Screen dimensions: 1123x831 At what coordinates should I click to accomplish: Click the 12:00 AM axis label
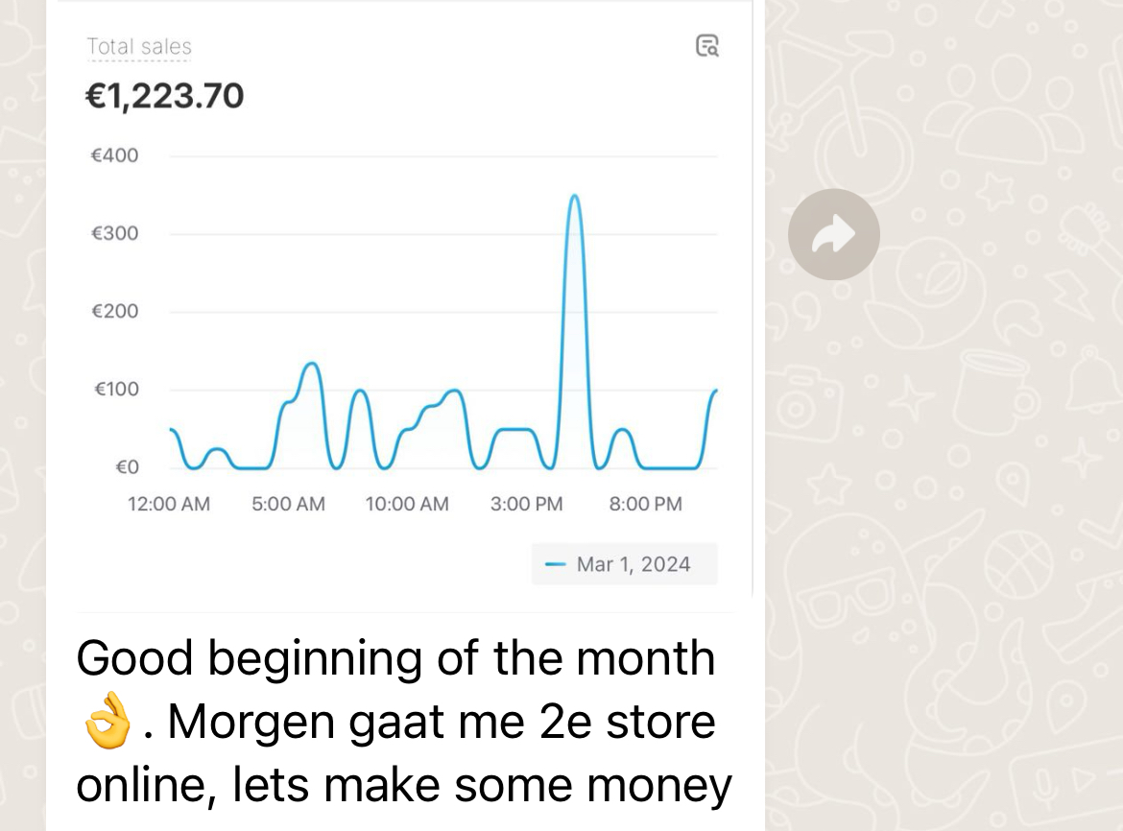click(169, 504)
